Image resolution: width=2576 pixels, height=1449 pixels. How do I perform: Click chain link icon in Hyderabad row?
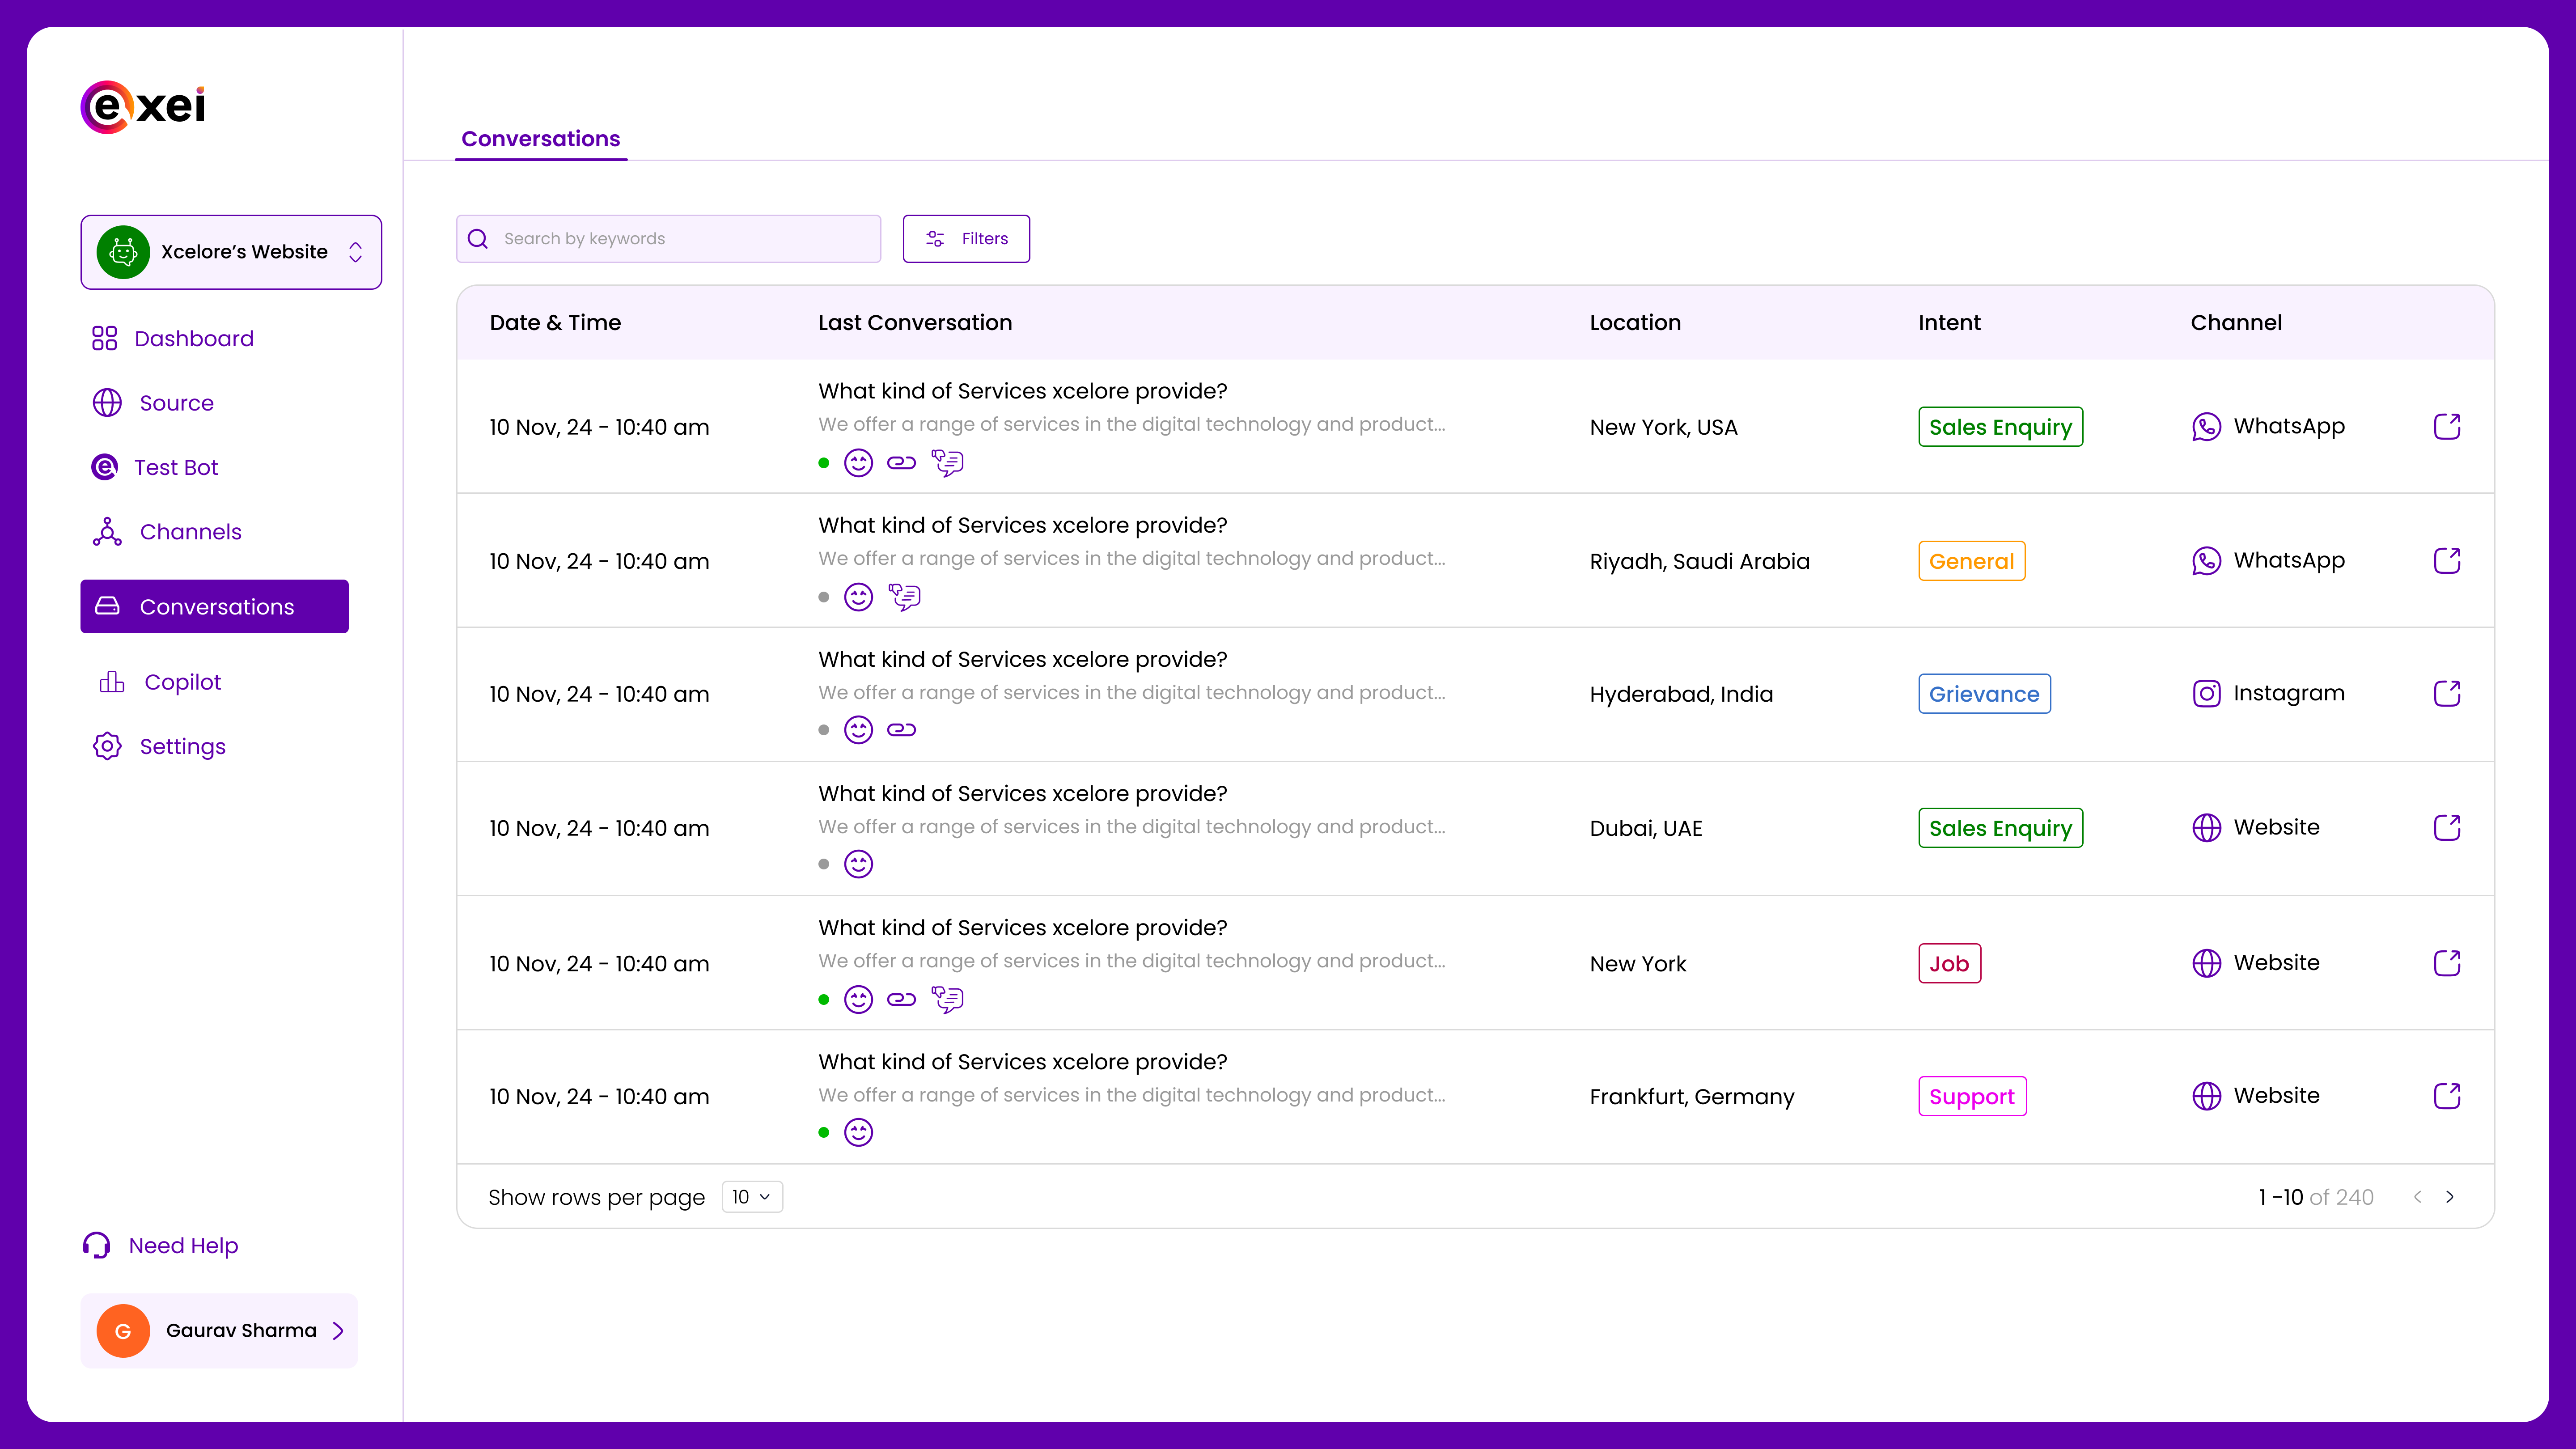coord(901,730)
